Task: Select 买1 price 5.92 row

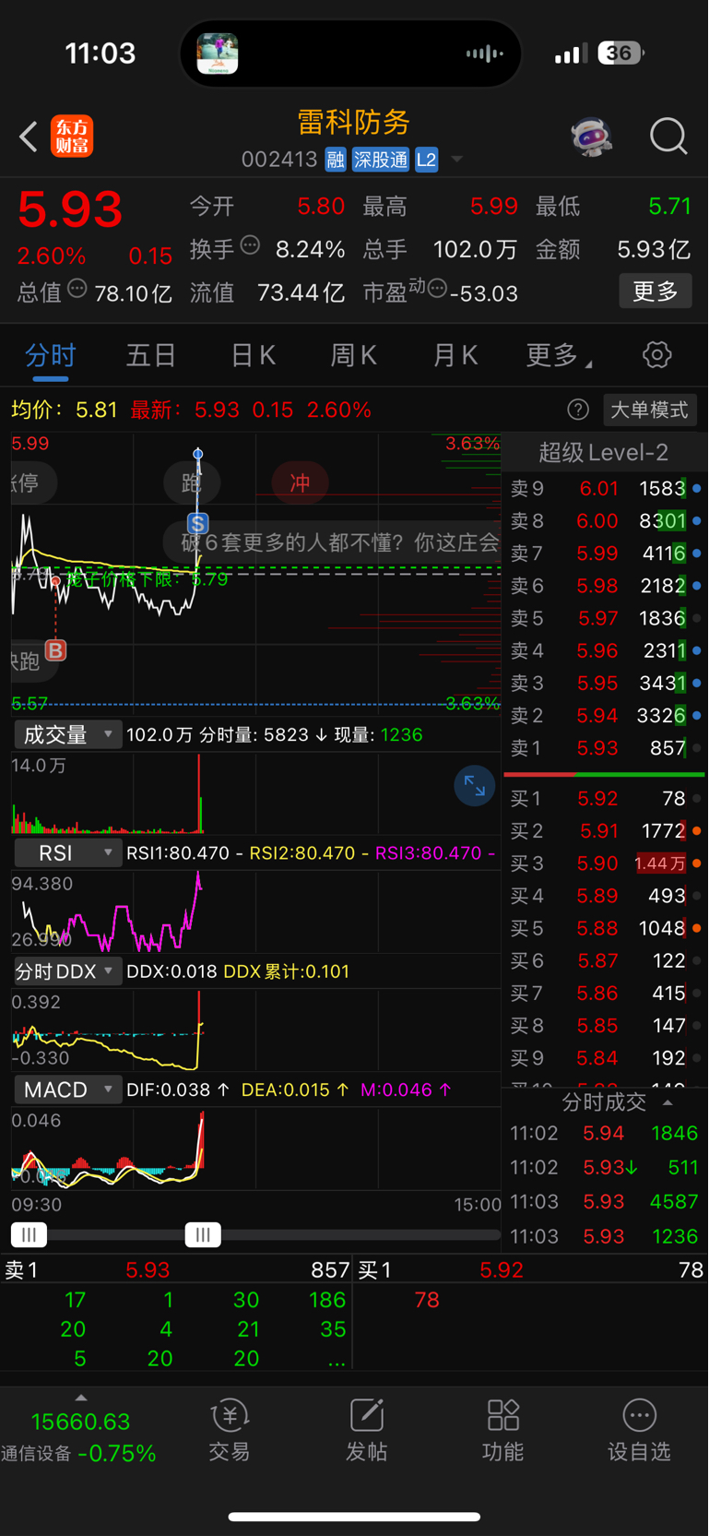Action: pos(604,799)
